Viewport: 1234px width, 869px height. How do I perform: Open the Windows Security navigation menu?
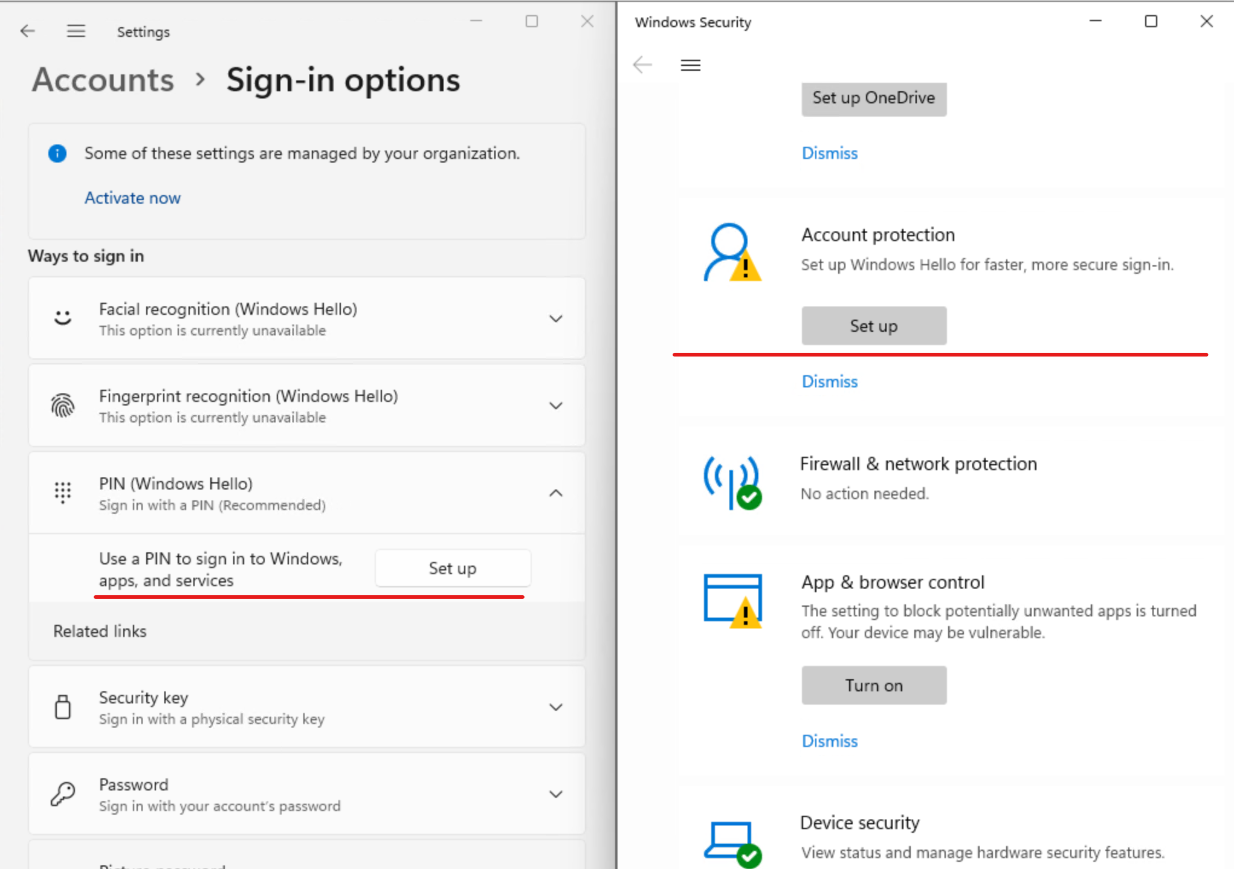pos(690,65)
